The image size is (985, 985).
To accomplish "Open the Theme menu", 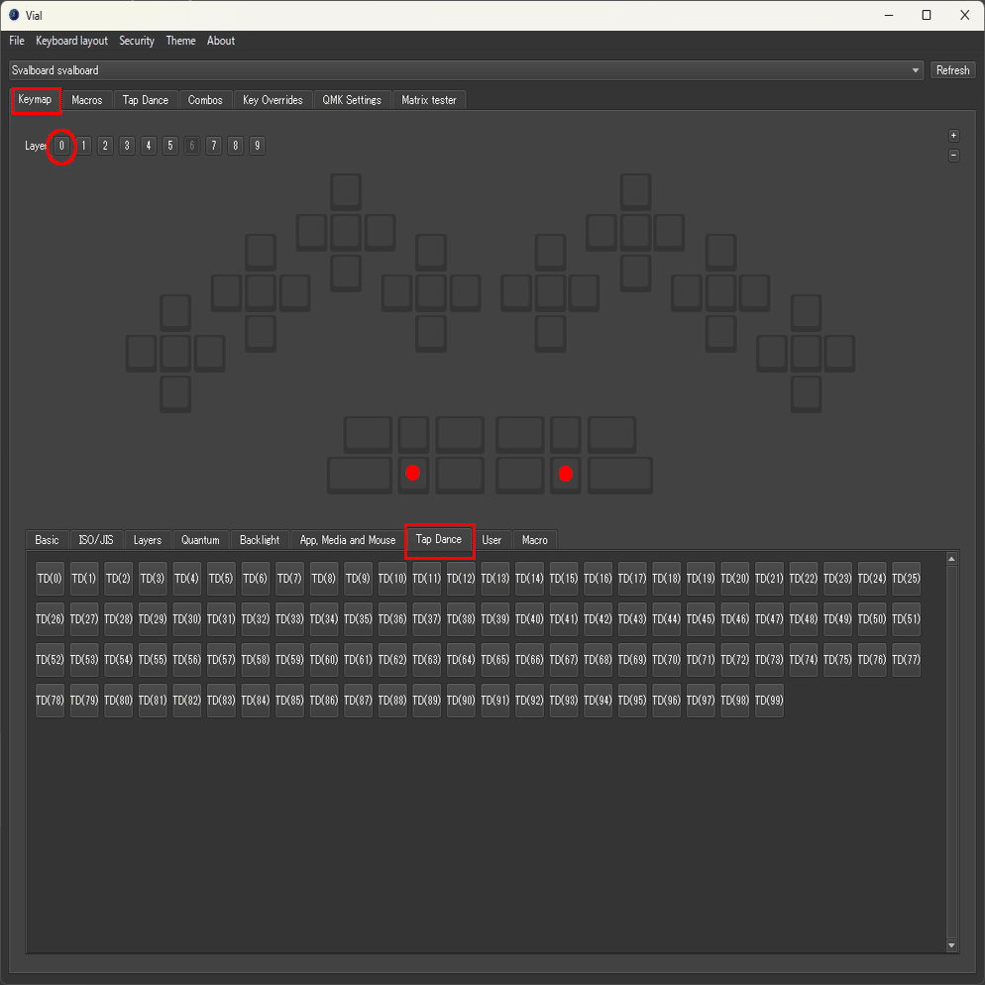I will point(180,41).
